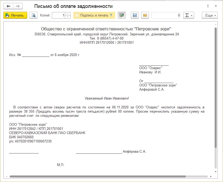
Task: Click the greeting Уважаемый Иван Иванович!
Action: tap(107, 98)
